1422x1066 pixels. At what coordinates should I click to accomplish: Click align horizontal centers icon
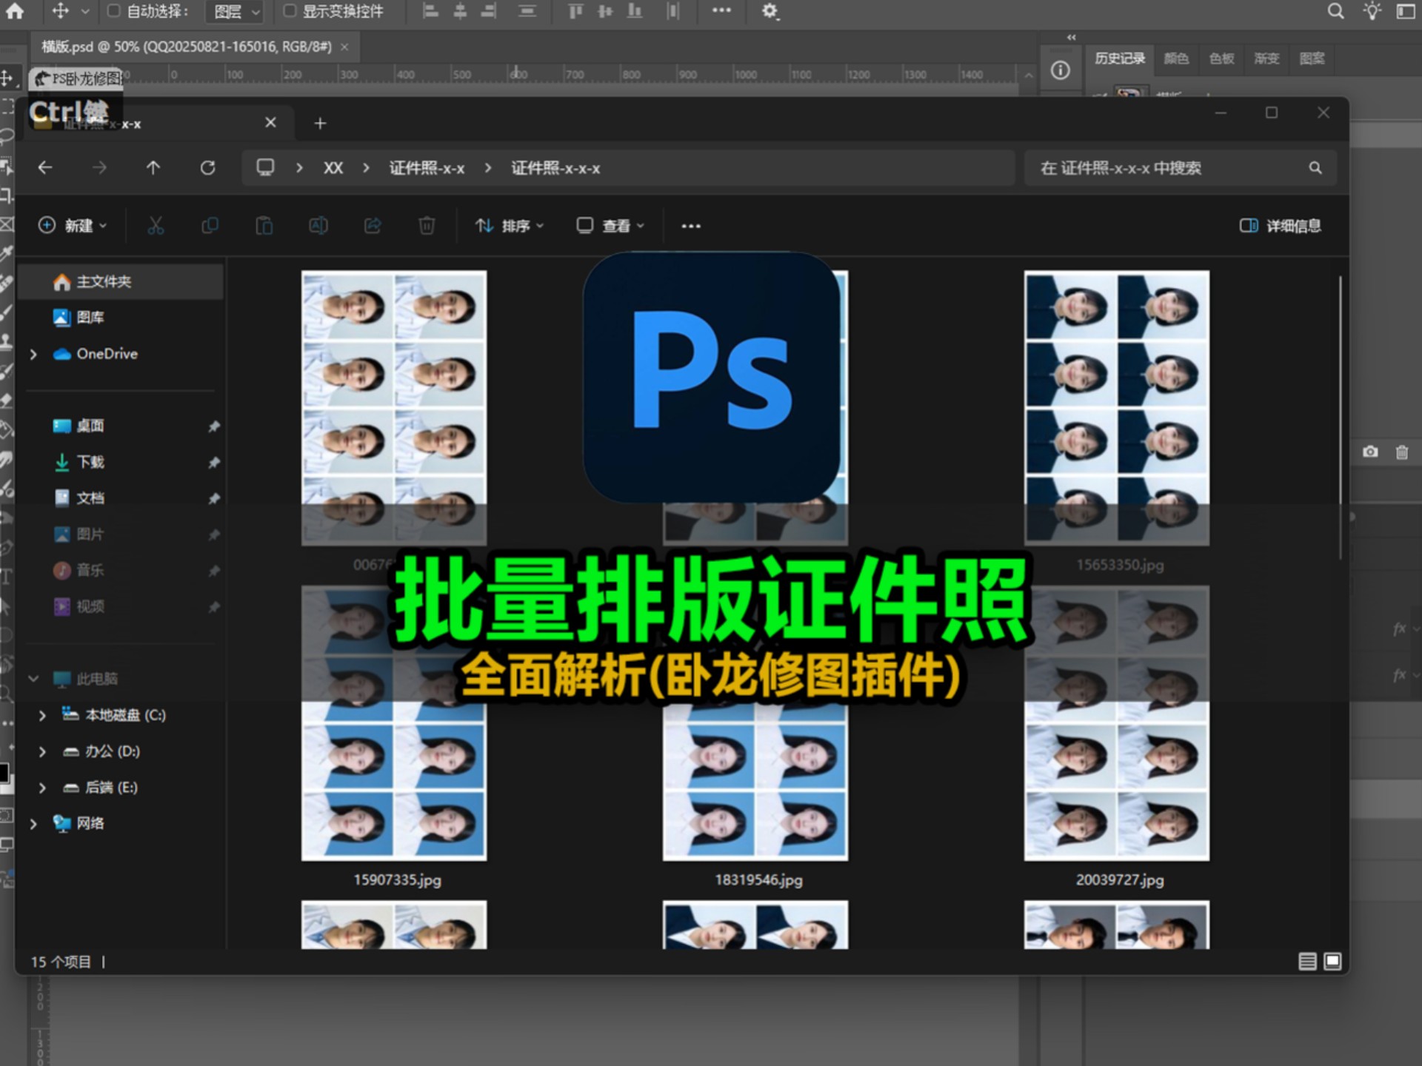pyautogui.click(x=460, y=11)
